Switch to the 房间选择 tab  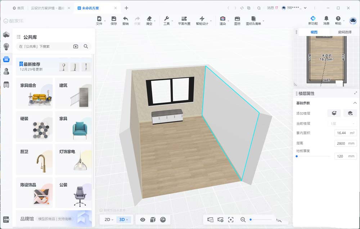[345, 32]
